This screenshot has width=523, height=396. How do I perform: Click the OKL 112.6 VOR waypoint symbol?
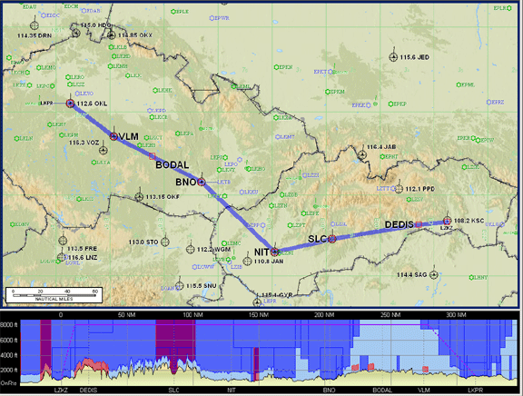70,104
